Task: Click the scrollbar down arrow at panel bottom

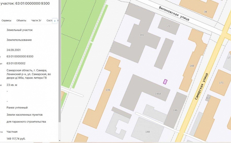Action: click(x=59, y=141)
